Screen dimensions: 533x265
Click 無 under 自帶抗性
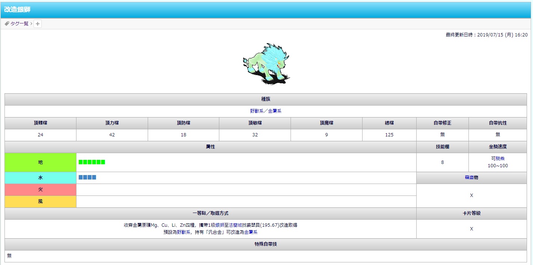(x=498, y=135)
